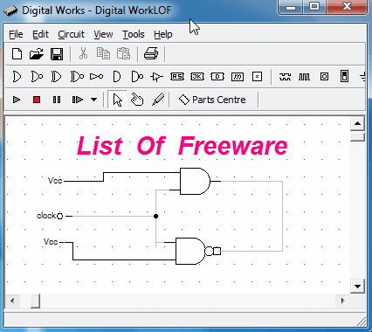This screenshot has height=332, width=372.
Task: Select the interactive input button tool
Action: coord(324,77)
